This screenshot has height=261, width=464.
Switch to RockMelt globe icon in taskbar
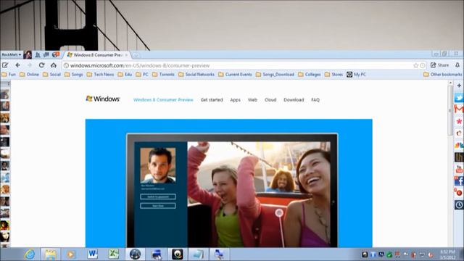coord(135,254)
